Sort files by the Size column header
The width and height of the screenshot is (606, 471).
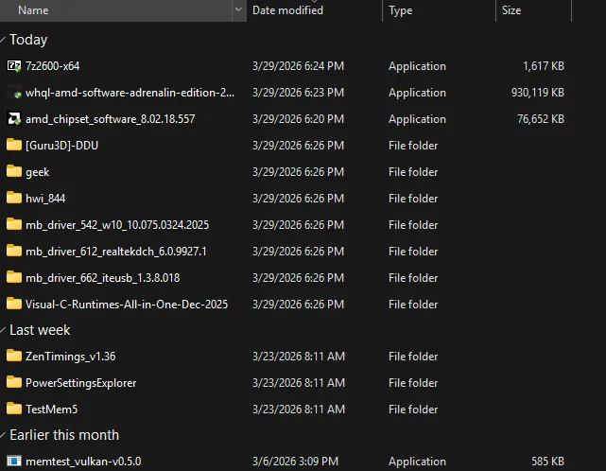click(511, 10)
